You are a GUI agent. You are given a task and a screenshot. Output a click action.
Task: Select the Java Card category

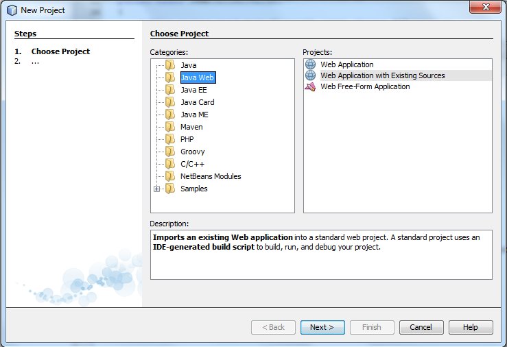(197, 102)
